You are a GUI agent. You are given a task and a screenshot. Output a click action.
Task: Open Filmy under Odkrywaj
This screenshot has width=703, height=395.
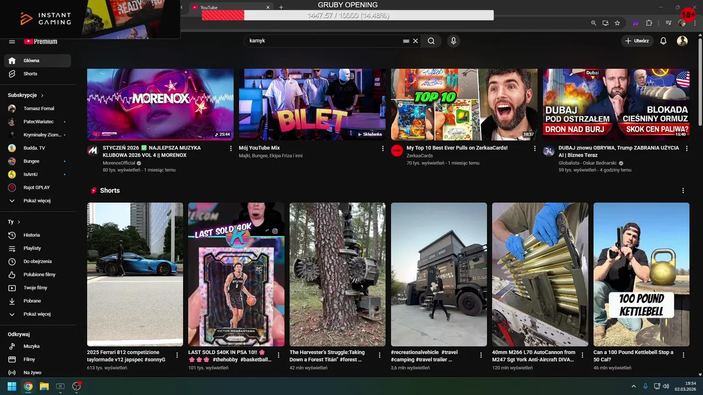click(x=37, y=359)
